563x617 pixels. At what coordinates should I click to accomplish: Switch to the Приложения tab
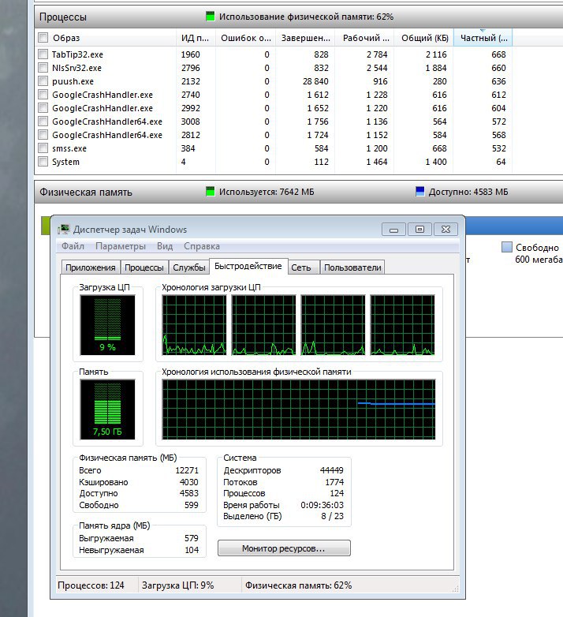(91, 267)
